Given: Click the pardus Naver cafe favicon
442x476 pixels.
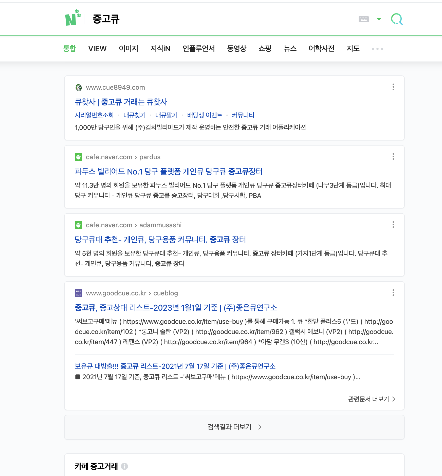Looking at the screenshot, I should (79, 157).
